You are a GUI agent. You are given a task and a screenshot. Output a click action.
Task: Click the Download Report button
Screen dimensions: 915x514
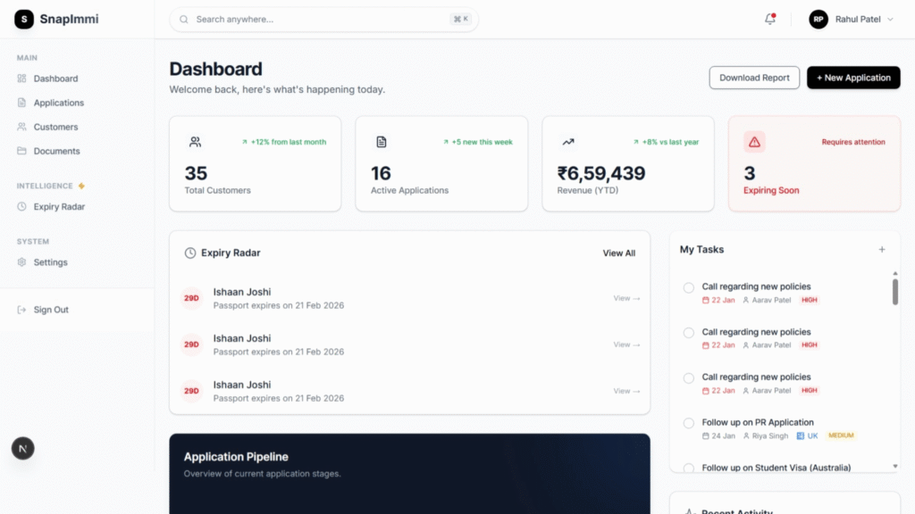click(x=754, y=78)
